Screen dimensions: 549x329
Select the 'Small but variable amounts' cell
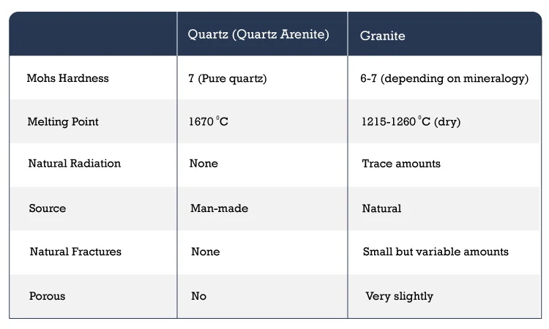coord(436,252)
